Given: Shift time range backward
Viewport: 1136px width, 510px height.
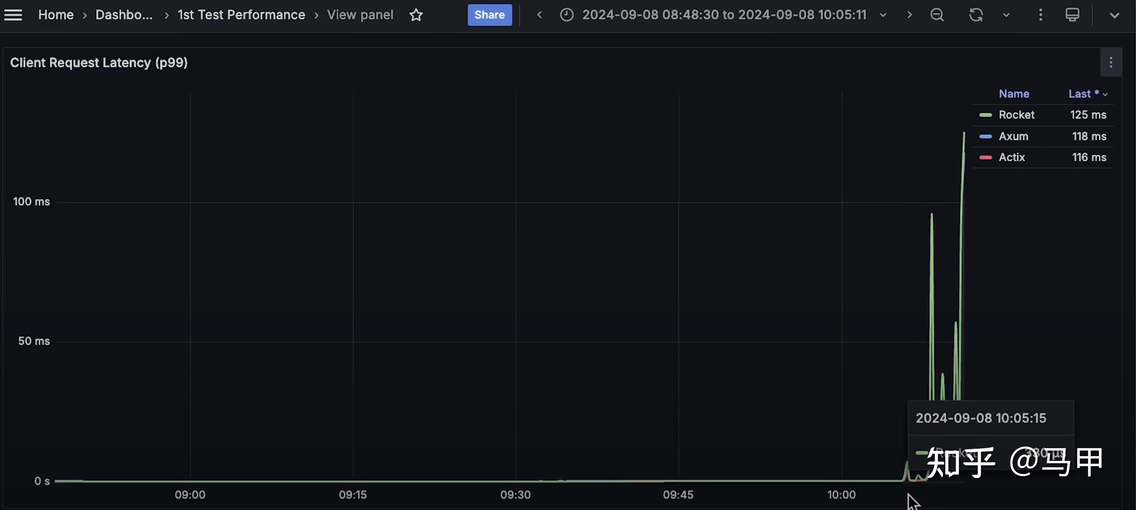Looking at the screenshot, I should pyautogui.click(x=539, y=15).
